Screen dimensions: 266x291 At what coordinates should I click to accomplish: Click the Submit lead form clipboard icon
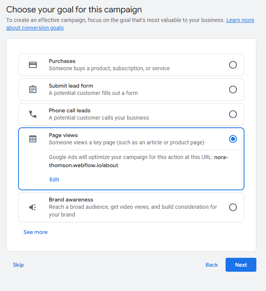click(33, 89)
